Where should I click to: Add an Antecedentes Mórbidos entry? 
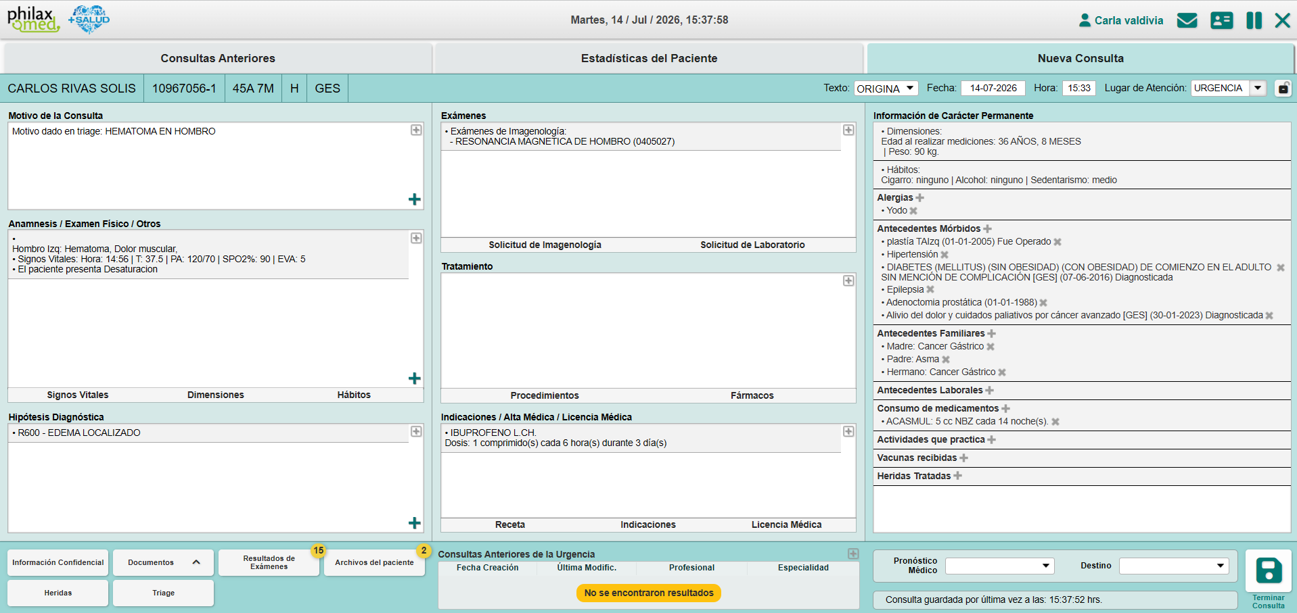987,229
